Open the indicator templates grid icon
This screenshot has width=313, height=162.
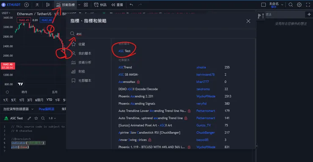tap(86, 5)
